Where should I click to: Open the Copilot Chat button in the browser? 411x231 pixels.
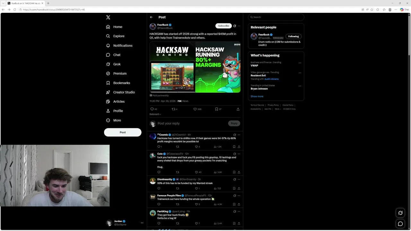click(404, 10)
